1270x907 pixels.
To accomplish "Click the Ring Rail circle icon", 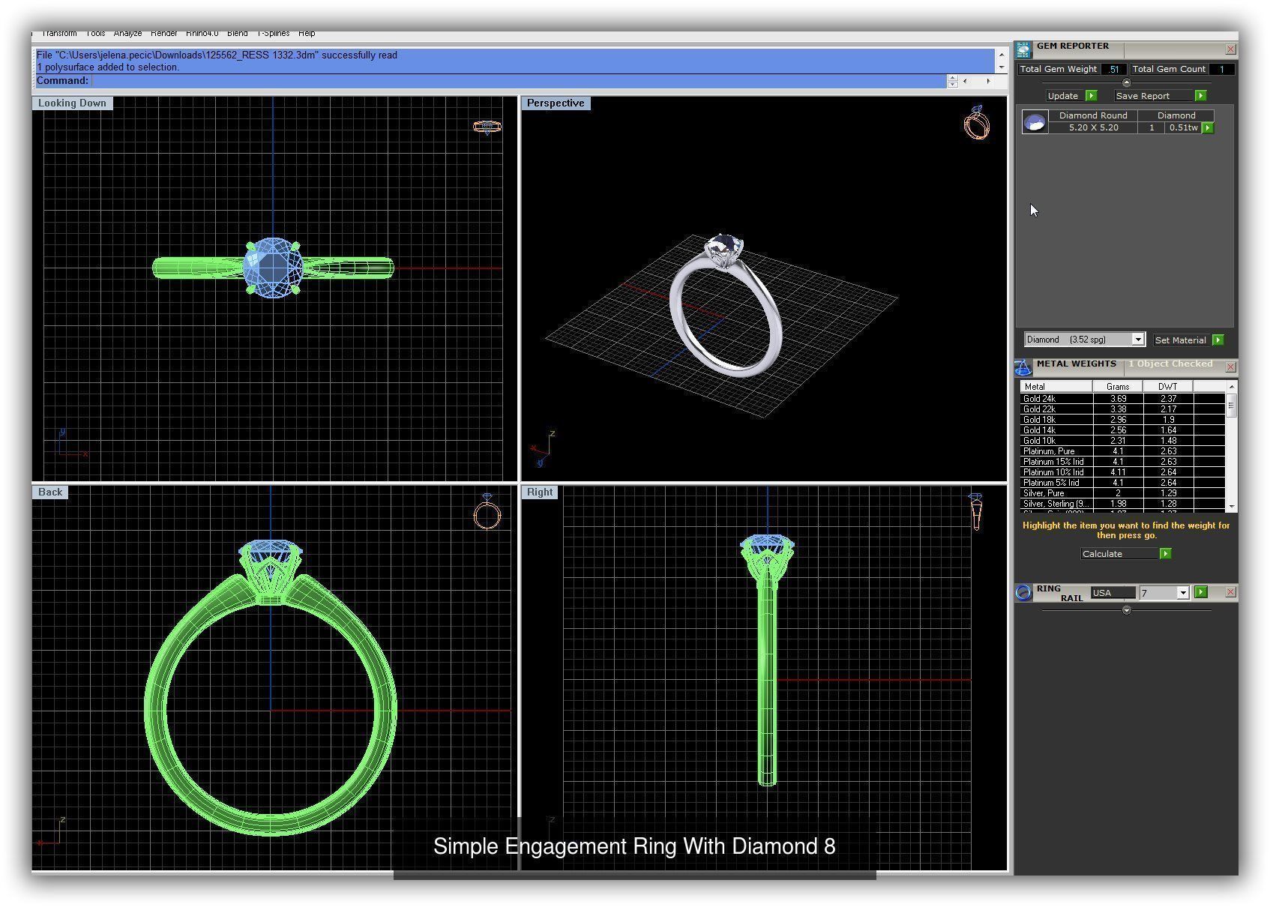I will click(1023, 593).
